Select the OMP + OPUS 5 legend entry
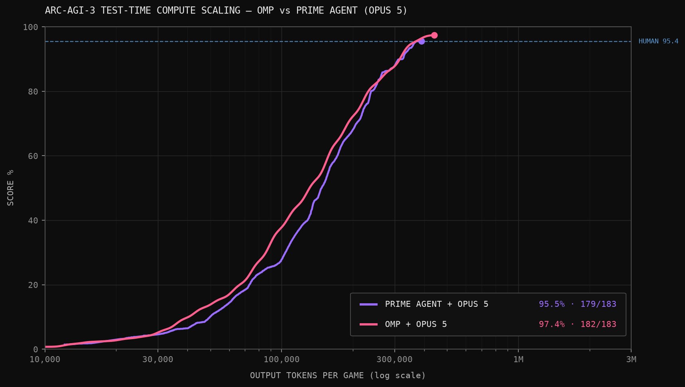The image size is (685, 387). (488, 324)
